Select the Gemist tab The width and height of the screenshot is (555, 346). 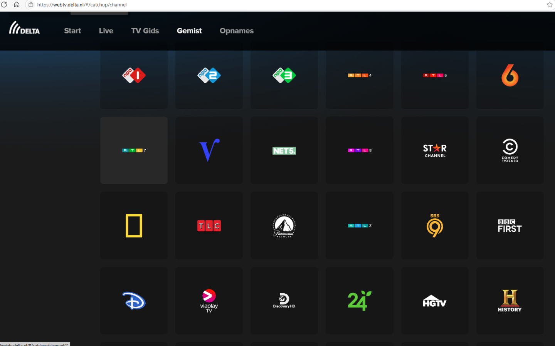point(189,31)
